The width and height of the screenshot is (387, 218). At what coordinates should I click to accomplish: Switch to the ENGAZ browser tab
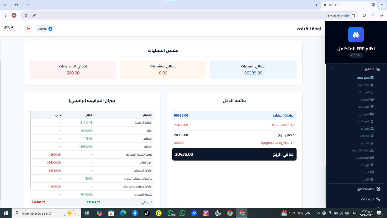[x=333, y=5]
